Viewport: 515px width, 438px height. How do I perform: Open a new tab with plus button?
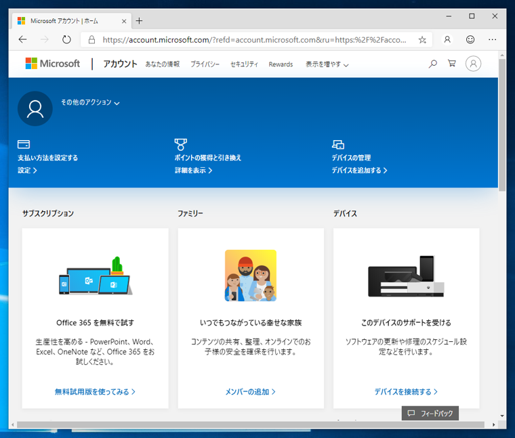[140, 21]
